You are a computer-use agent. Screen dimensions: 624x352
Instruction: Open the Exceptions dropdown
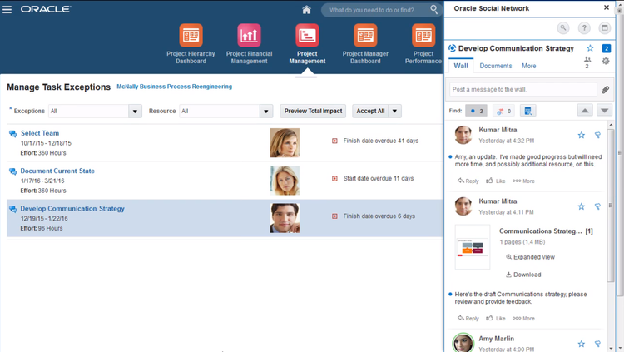135,112
